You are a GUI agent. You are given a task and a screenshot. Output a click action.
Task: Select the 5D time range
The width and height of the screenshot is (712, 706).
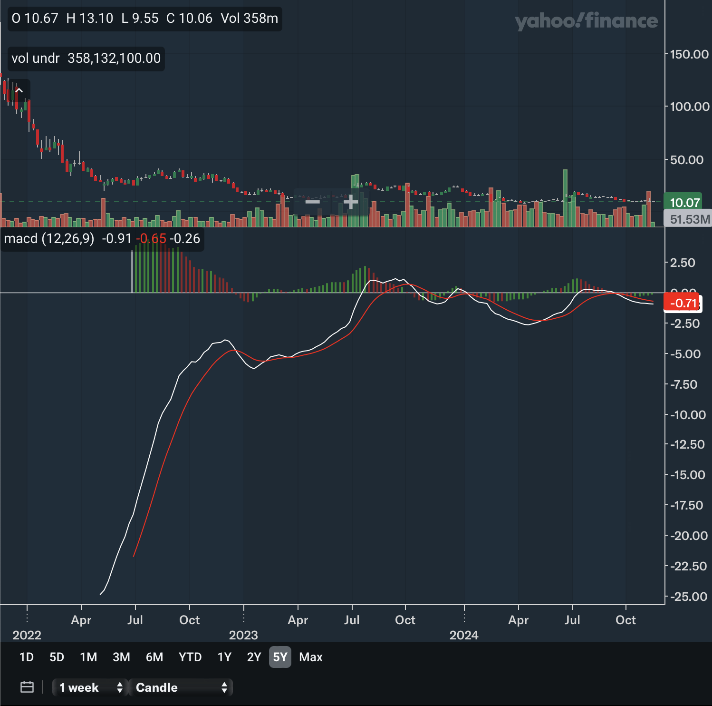pyautogui.click(x=57, y=657)
